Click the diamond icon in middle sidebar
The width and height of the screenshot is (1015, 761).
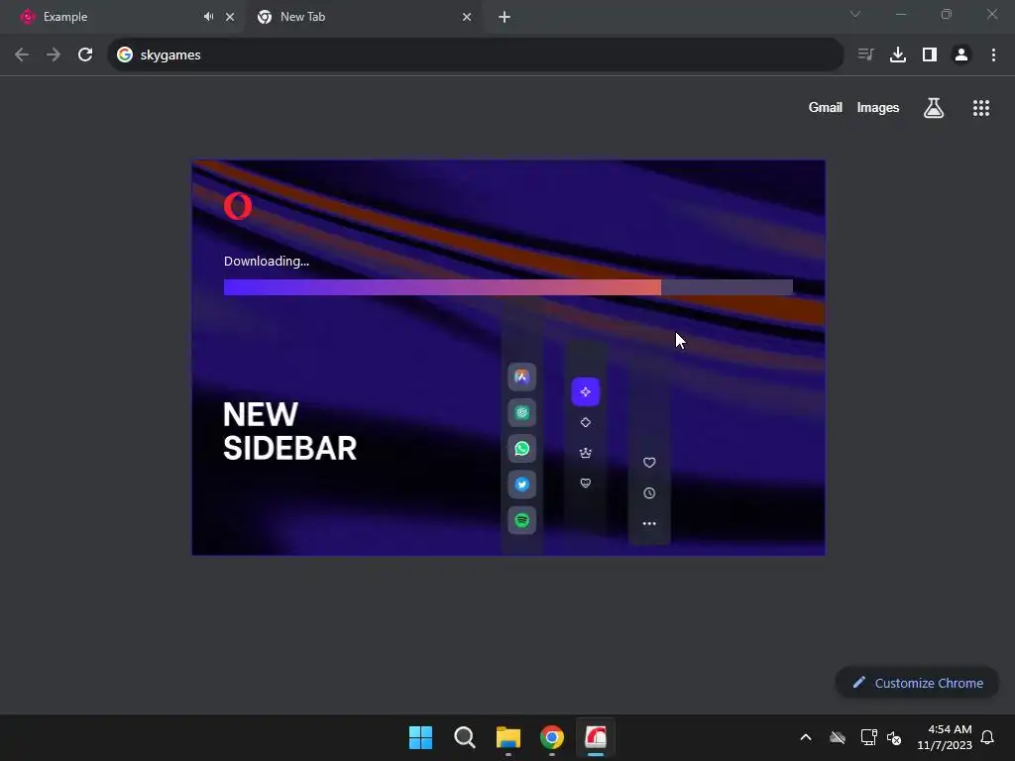tap(585, 422)
